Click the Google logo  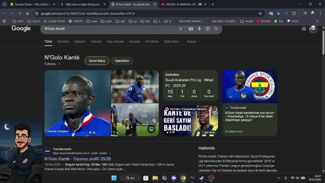[21, 29]
